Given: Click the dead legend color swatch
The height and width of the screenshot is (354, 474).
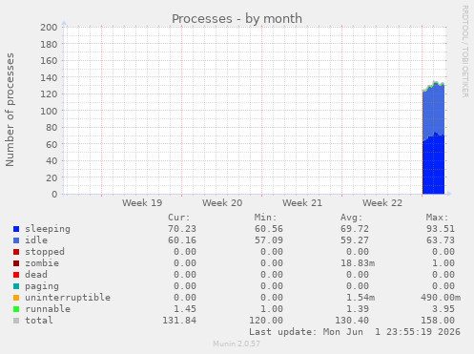Looking at the screenshot, I should click(16, 275).
